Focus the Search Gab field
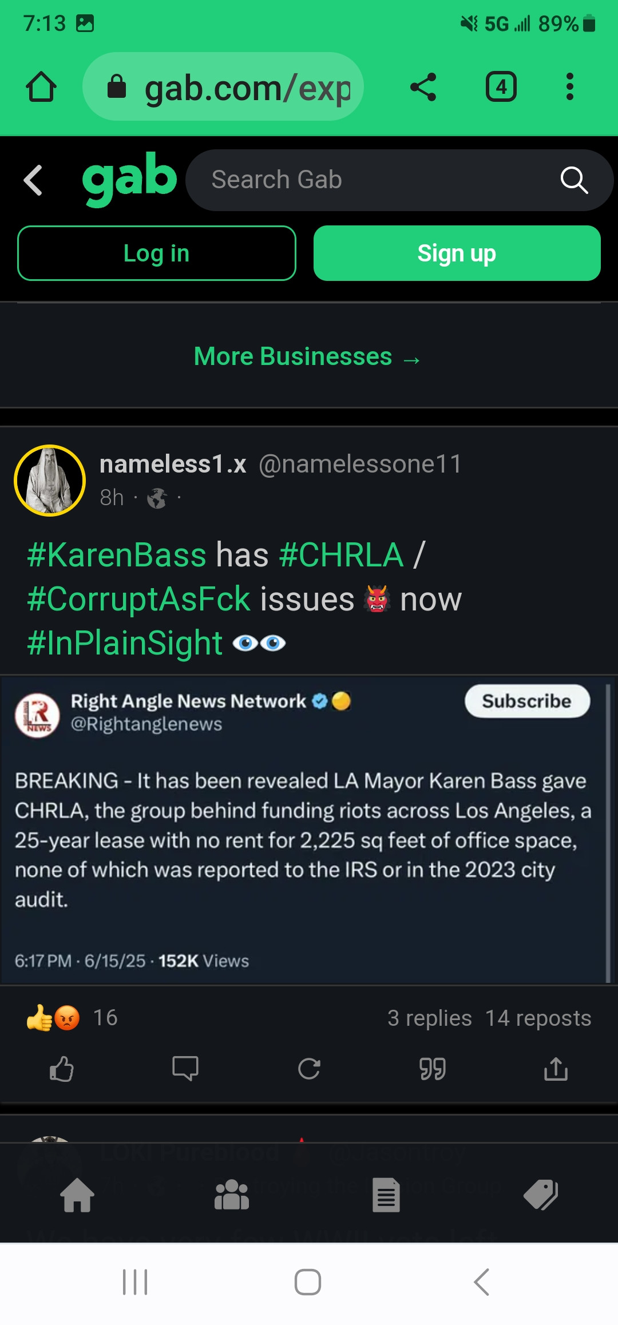This screenshot has width=618, height=1325. click(372, 180)
